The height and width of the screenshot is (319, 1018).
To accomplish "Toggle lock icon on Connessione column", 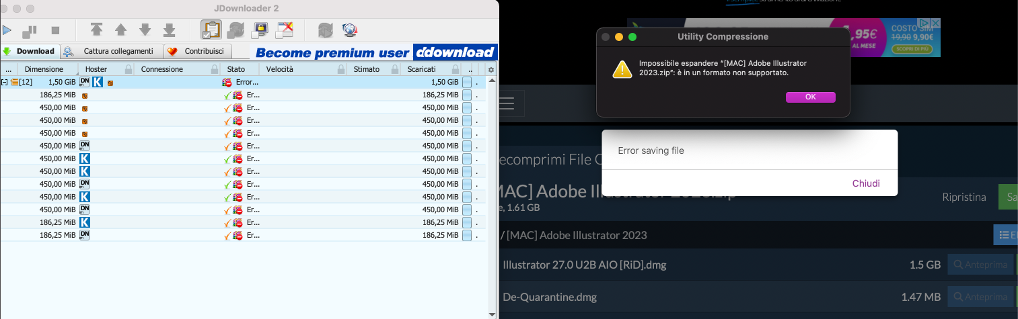I will pyautogui.click(x=214, y=69).
